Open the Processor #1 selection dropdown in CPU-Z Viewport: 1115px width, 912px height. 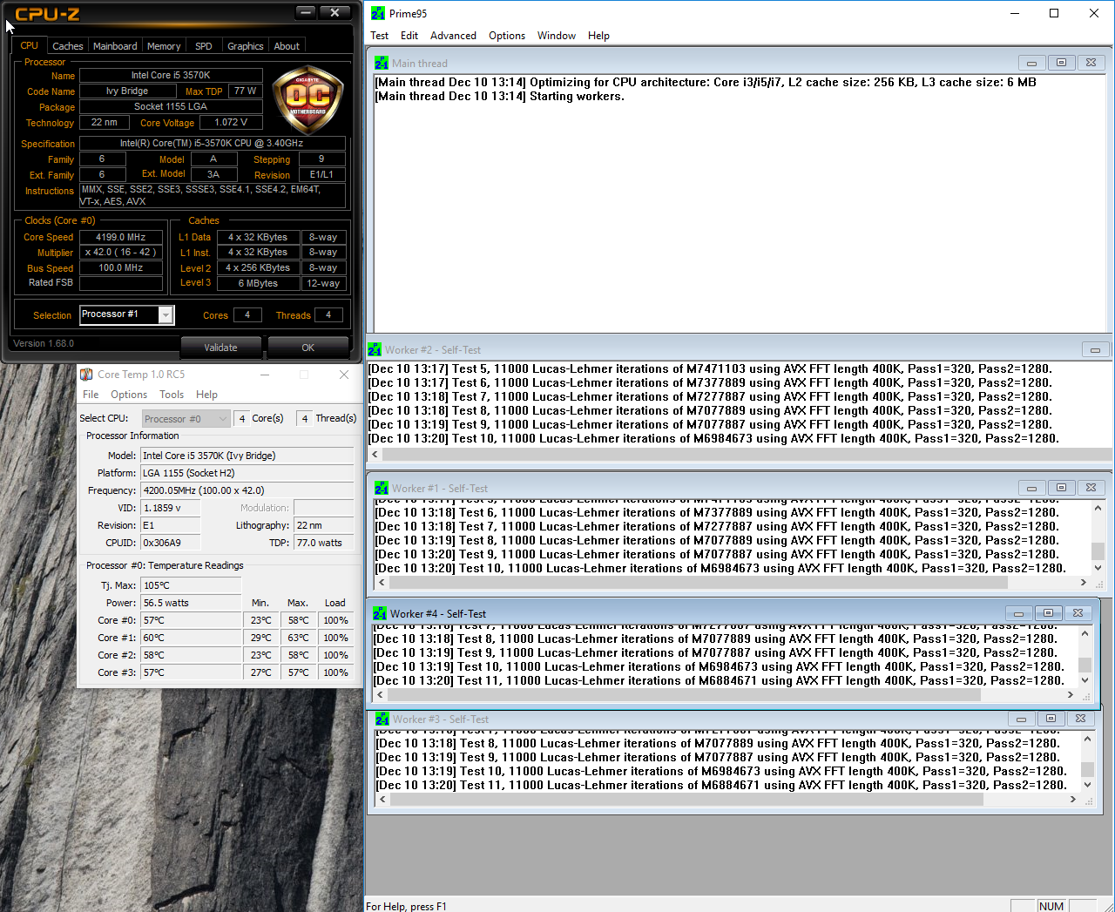coord(166,314)
